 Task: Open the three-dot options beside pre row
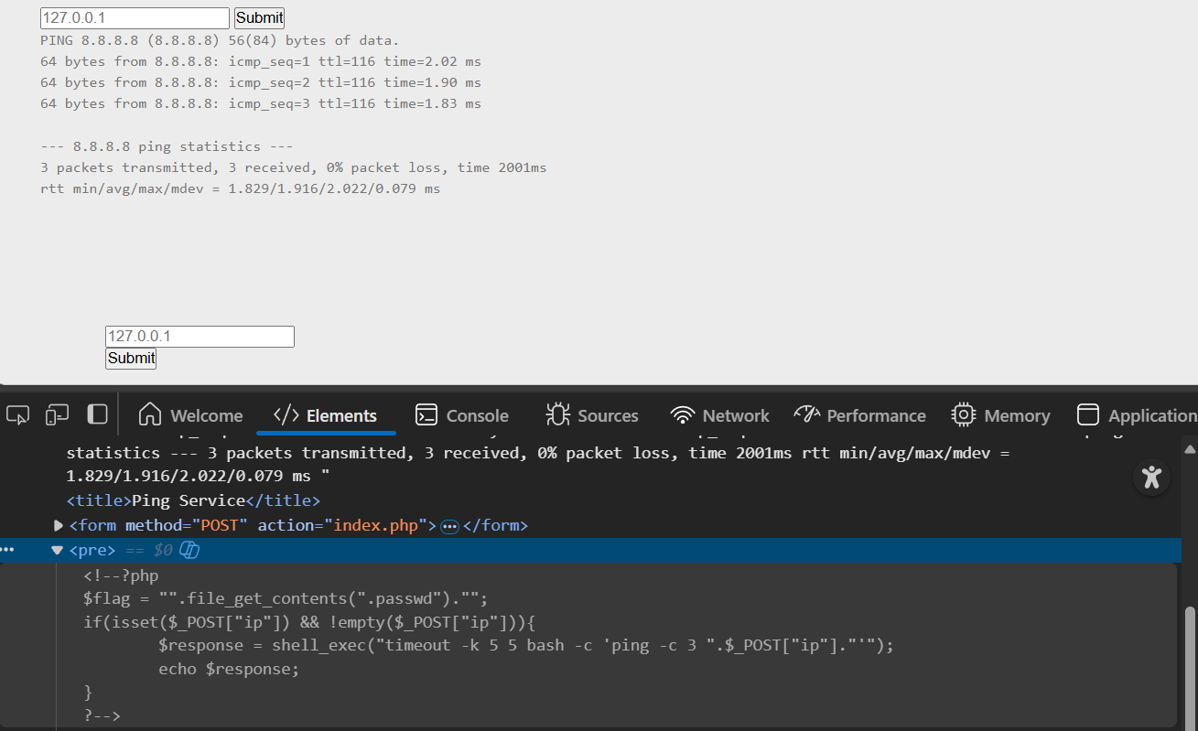tap(8, 550)
